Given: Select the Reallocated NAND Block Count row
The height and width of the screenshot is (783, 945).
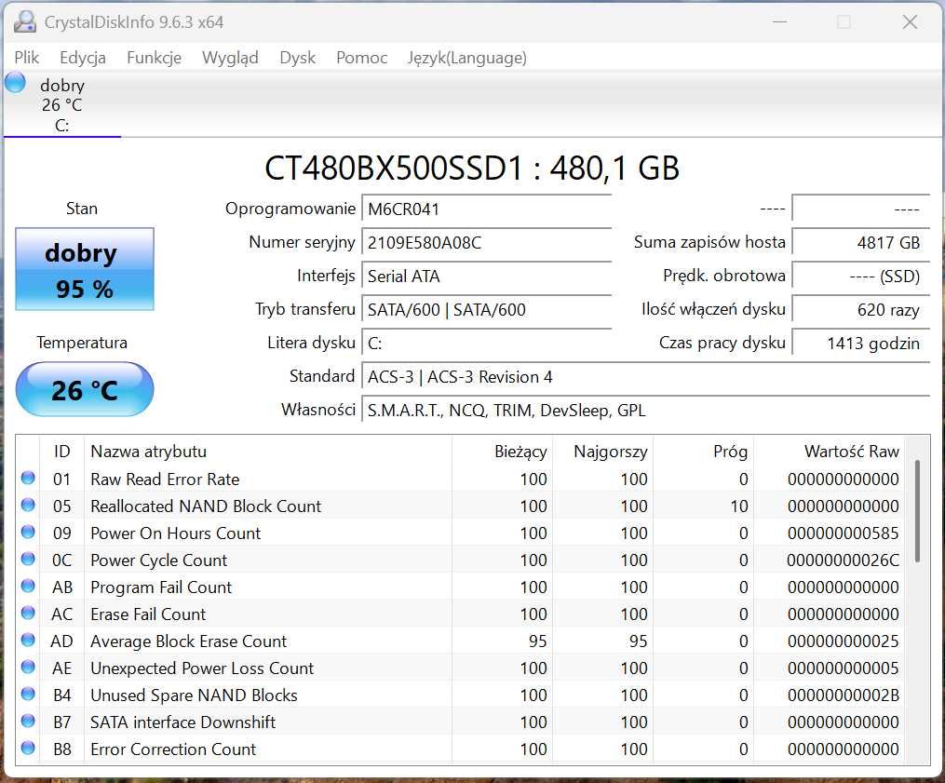Looking at the screenshot, I should (461, 506).
